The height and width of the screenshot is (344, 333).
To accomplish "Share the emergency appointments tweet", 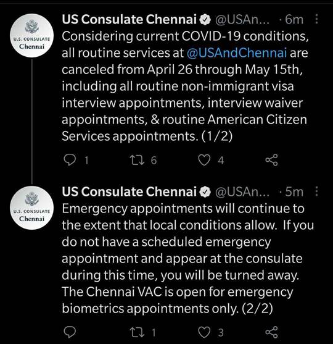I will tap(272, 332).
